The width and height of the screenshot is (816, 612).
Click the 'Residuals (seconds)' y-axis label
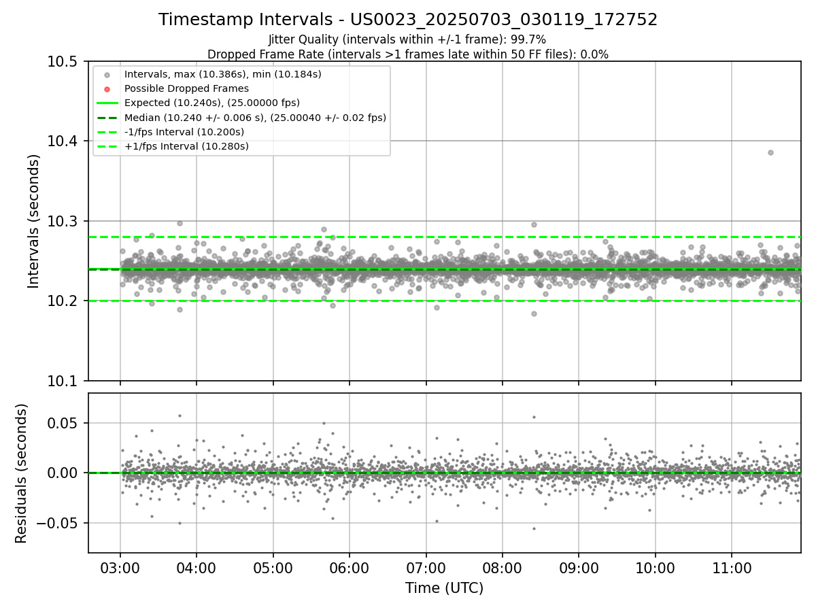point(22,473)
